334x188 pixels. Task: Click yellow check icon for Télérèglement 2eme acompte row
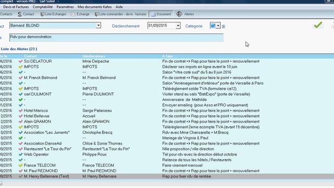coord(20,127)
